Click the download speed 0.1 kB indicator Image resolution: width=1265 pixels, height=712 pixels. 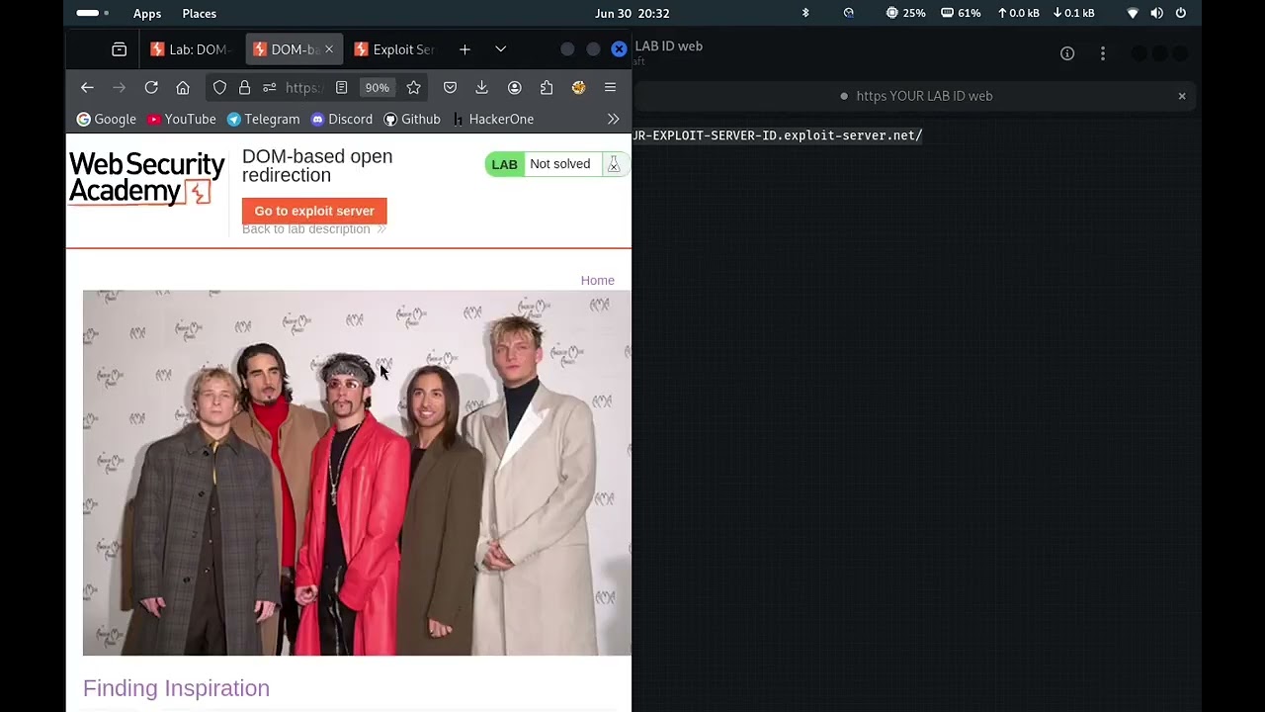[x=1073, y=13]
